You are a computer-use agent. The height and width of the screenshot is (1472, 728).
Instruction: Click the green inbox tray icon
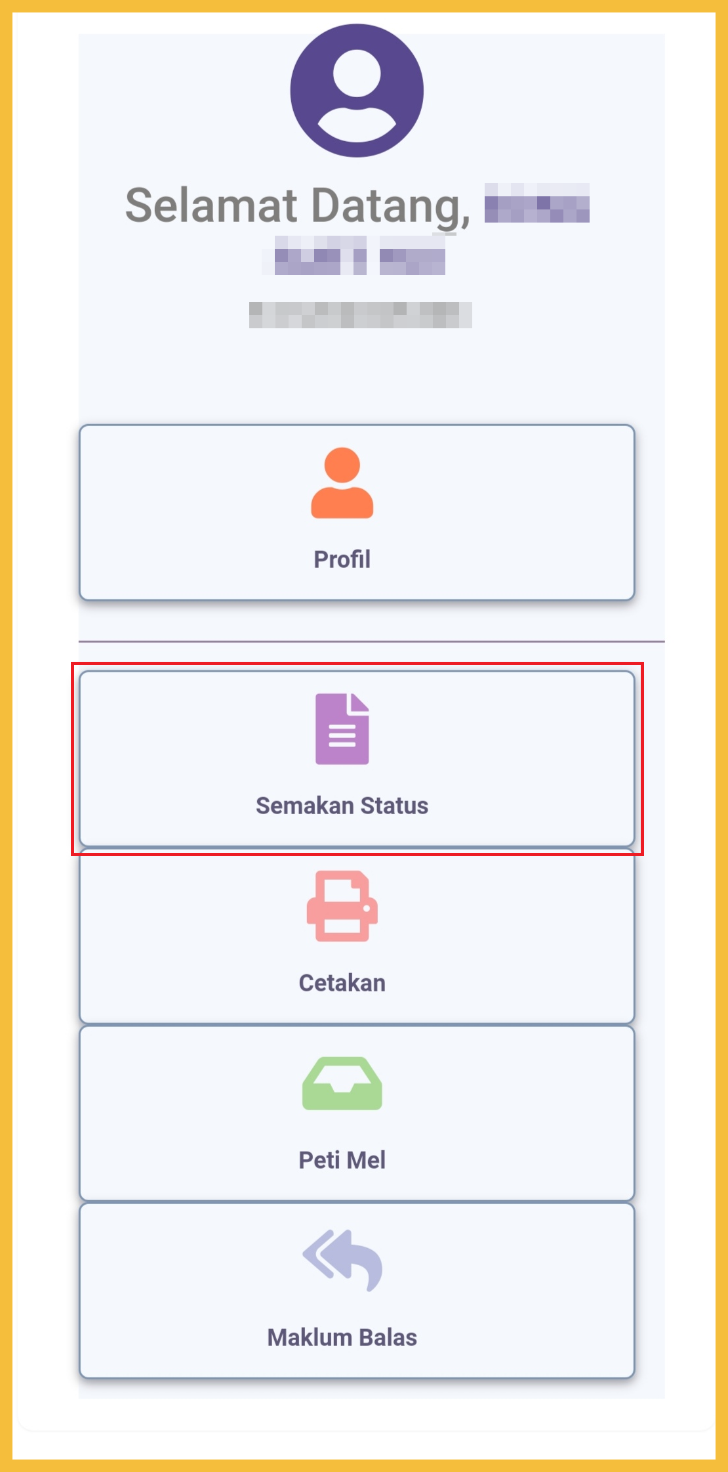coord(342,1083)
